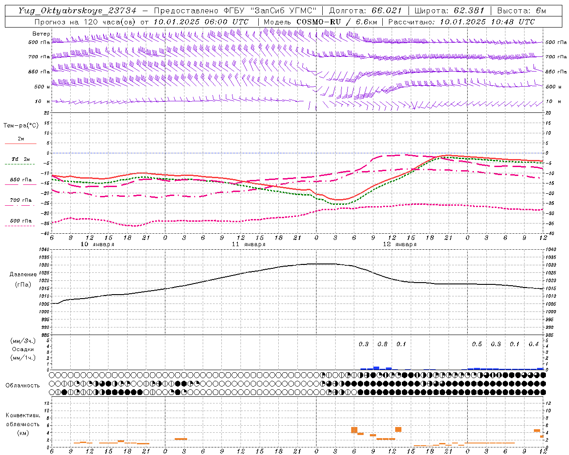Click the Облачность cloud cover label
Viewport: 569px width, 455px height.
pos(23,386)
